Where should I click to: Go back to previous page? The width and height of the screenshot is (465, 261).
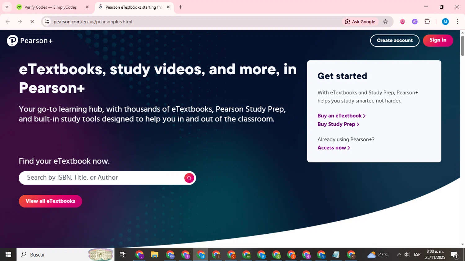[8, 22]
